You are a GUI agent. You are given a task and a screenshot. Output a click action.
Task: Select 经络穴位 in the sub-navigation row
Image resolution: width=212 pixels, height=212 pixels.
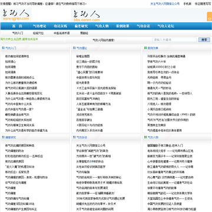point(38,33)
